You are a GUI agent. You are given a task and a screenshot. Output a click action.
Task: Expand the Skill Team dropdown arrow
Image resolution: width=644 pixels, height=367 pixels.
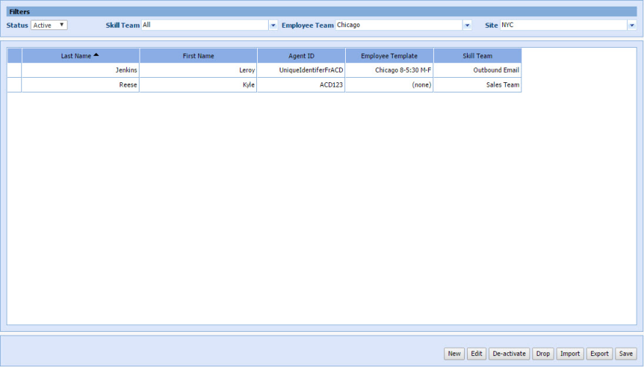click(x=273, y=25)
